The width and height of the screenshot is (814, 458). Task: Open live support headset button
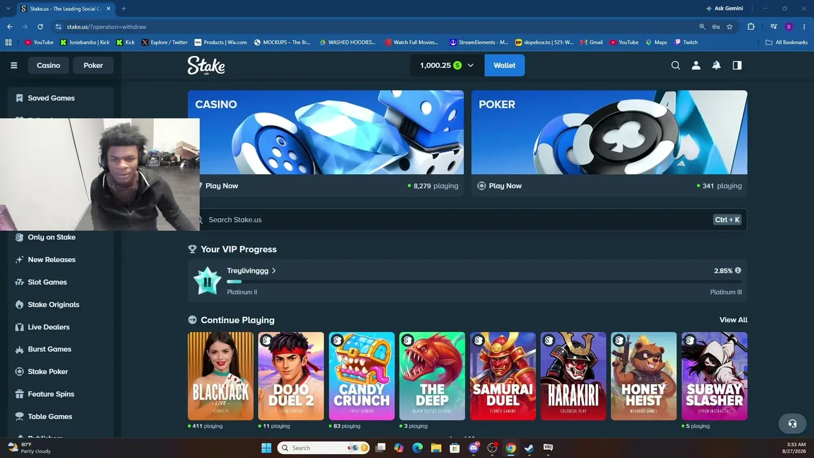pyautogui.click(x=792, y=424)
